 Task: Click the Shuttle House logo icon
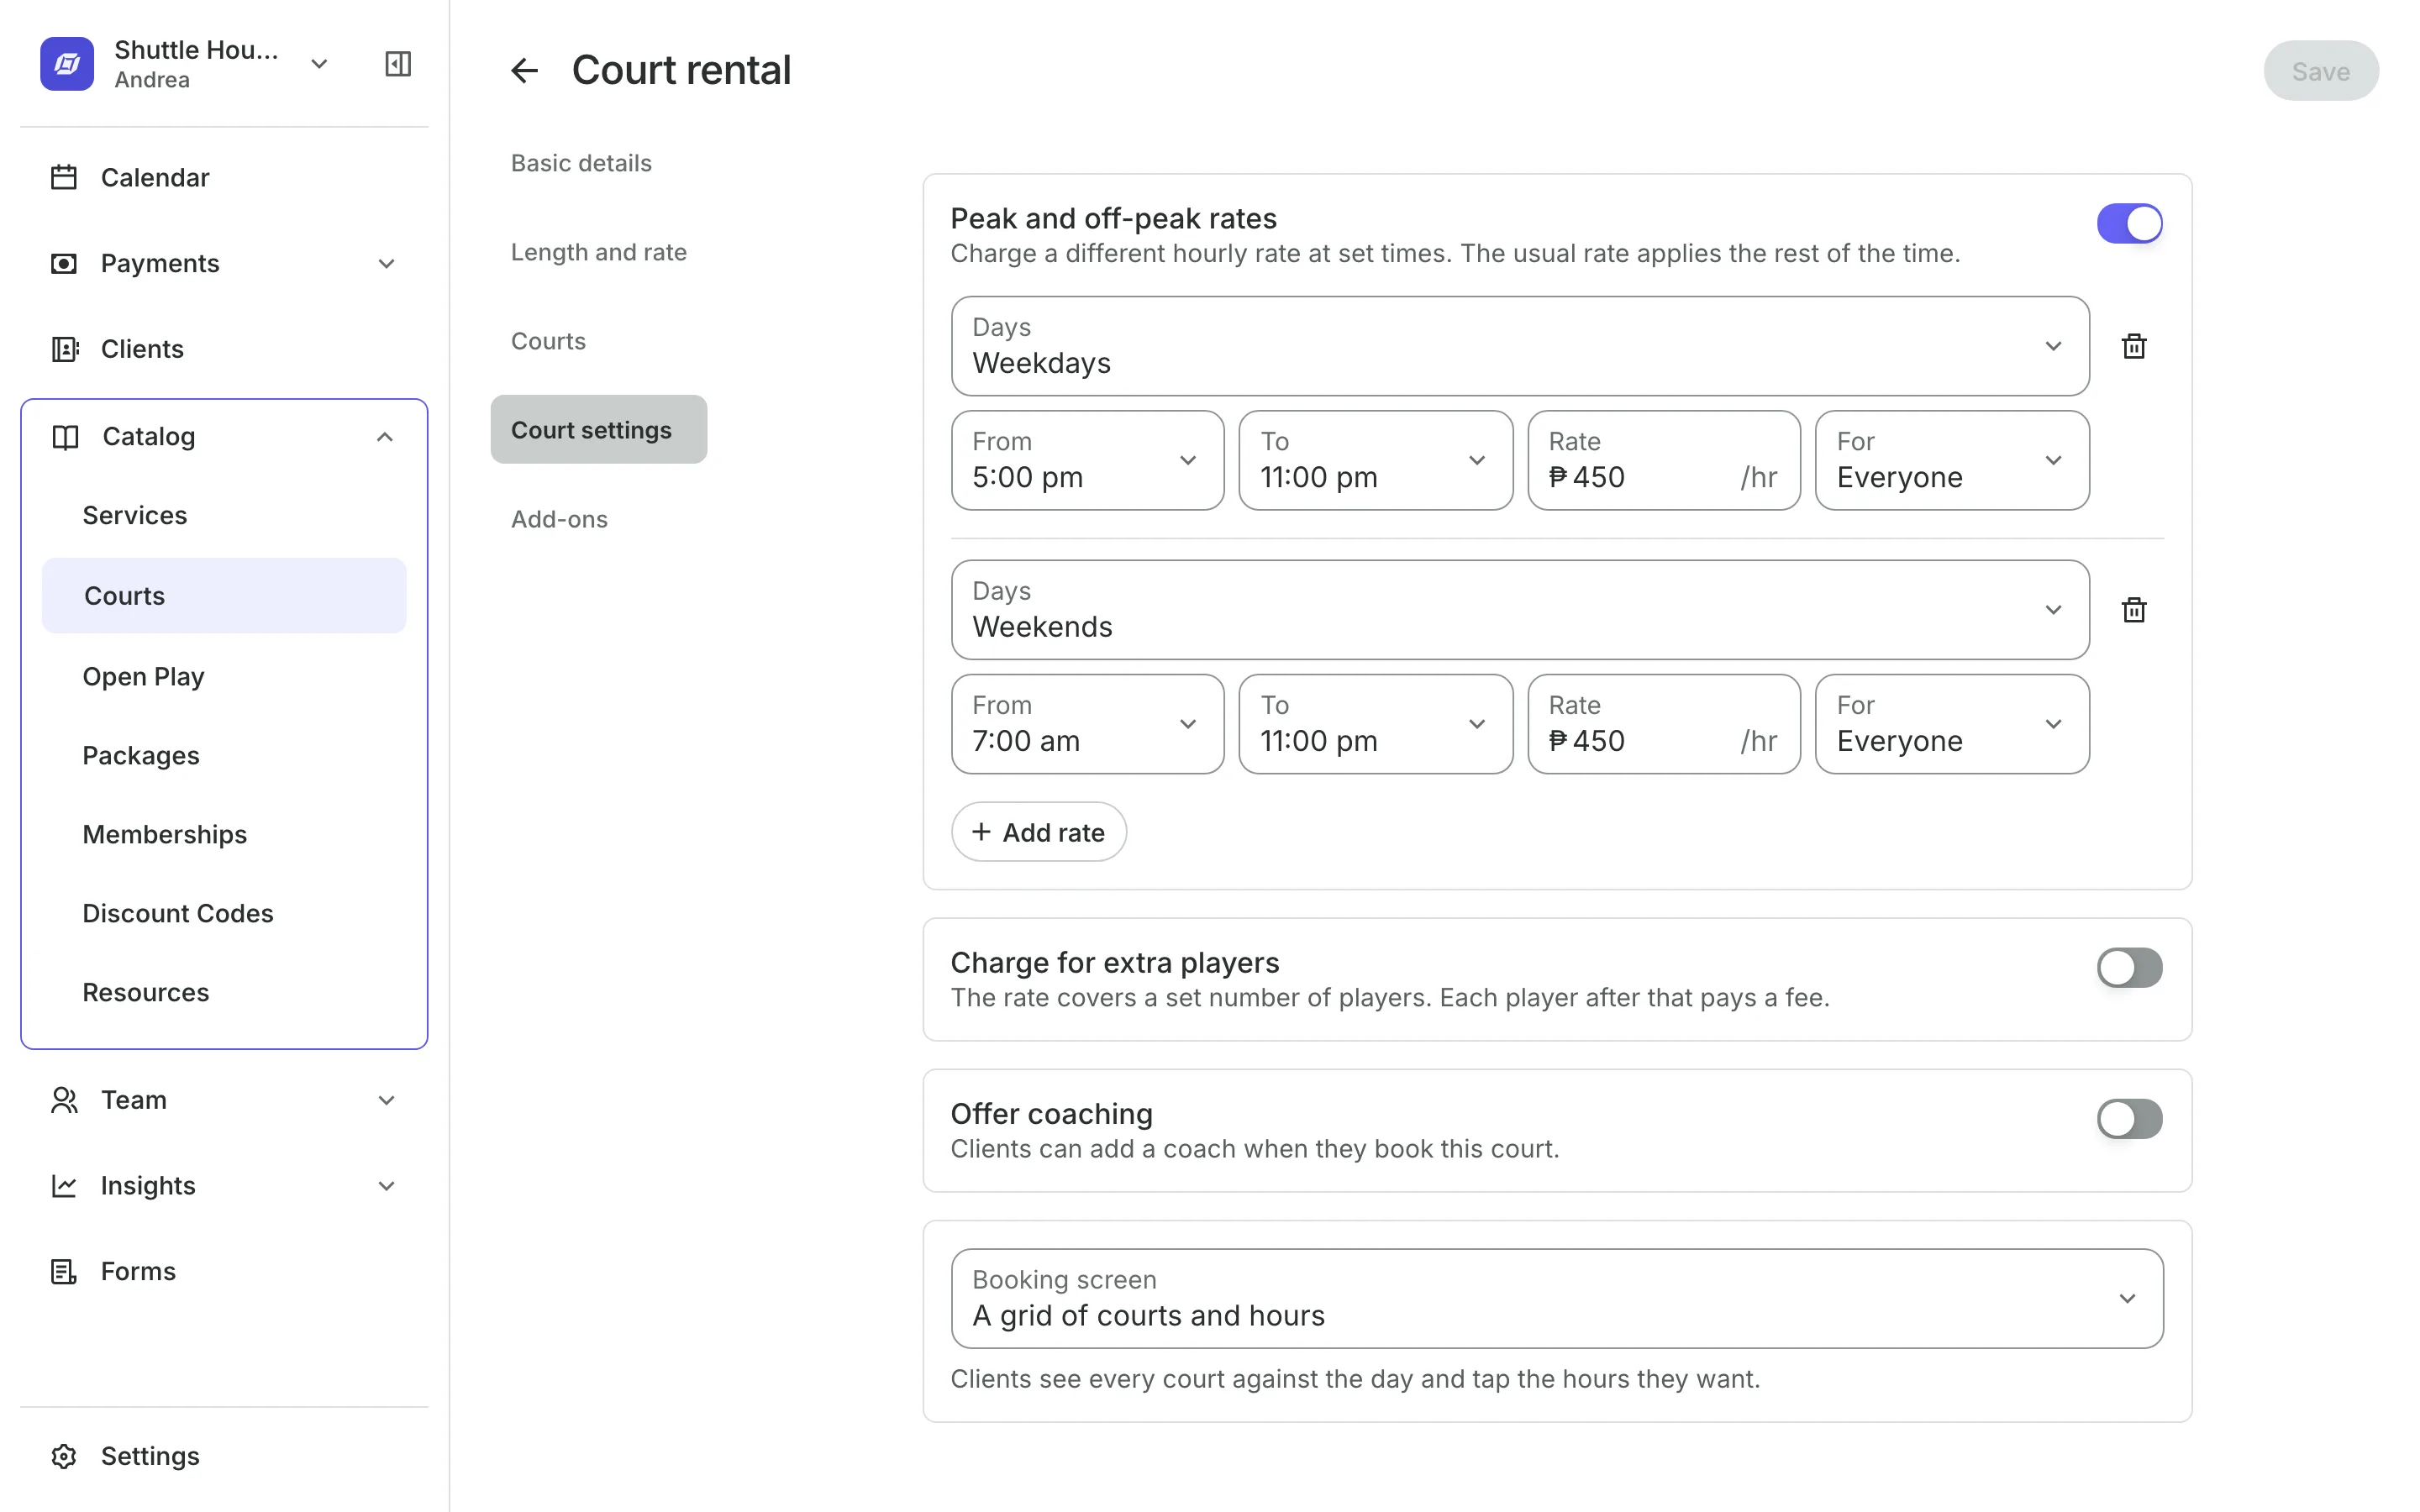click(x=67, y=64)
